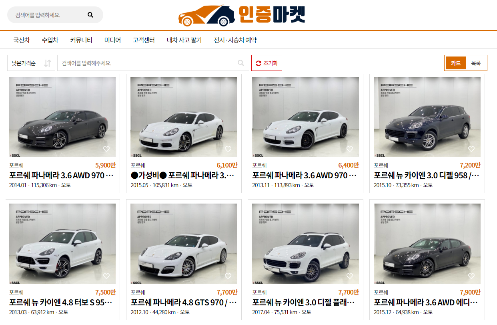This screenshot has width=497, height=325.
Task: Click 포르쉐 brand label on 7,200만 card
Action: (x=381, y=165)
